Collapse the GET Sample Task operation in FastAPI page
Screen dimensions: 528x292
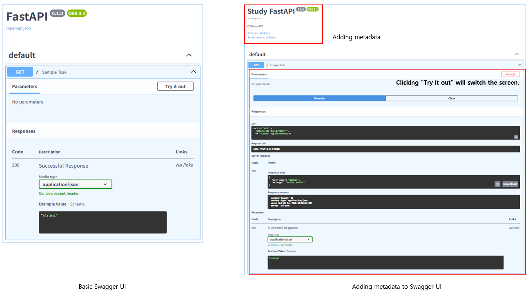pyautogui.click(x=193, y=72)
